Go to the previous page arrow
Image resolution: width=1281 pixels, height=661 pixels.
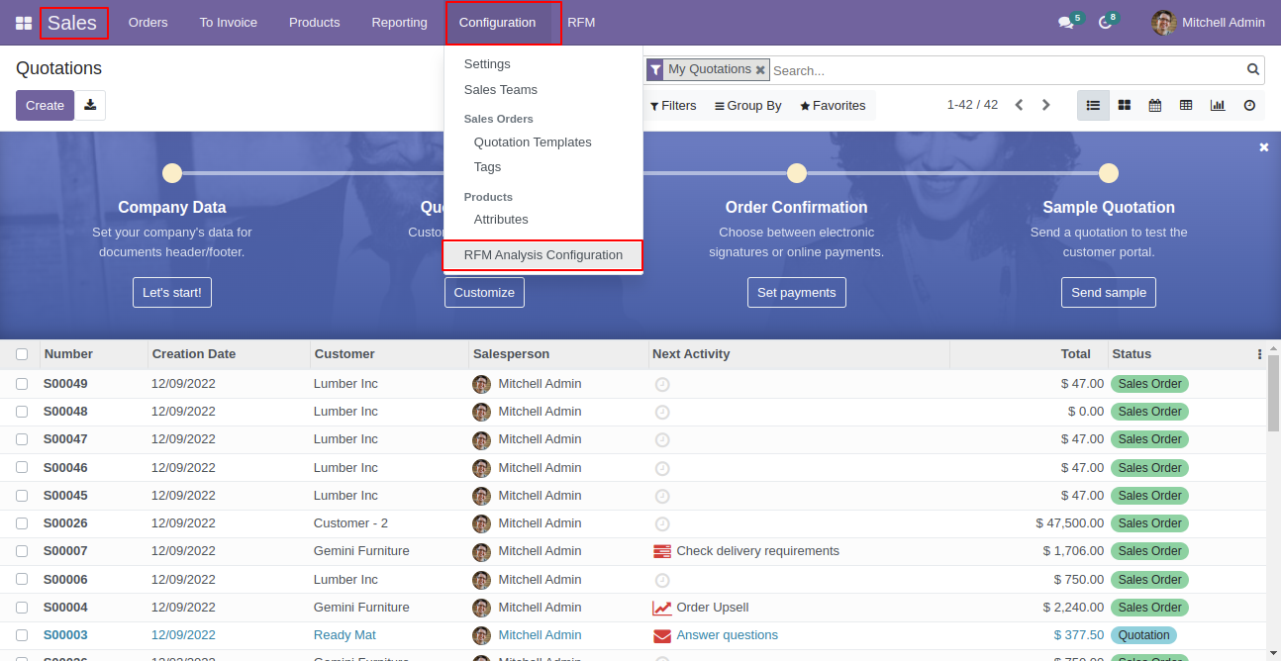(x=1019, y=105)
